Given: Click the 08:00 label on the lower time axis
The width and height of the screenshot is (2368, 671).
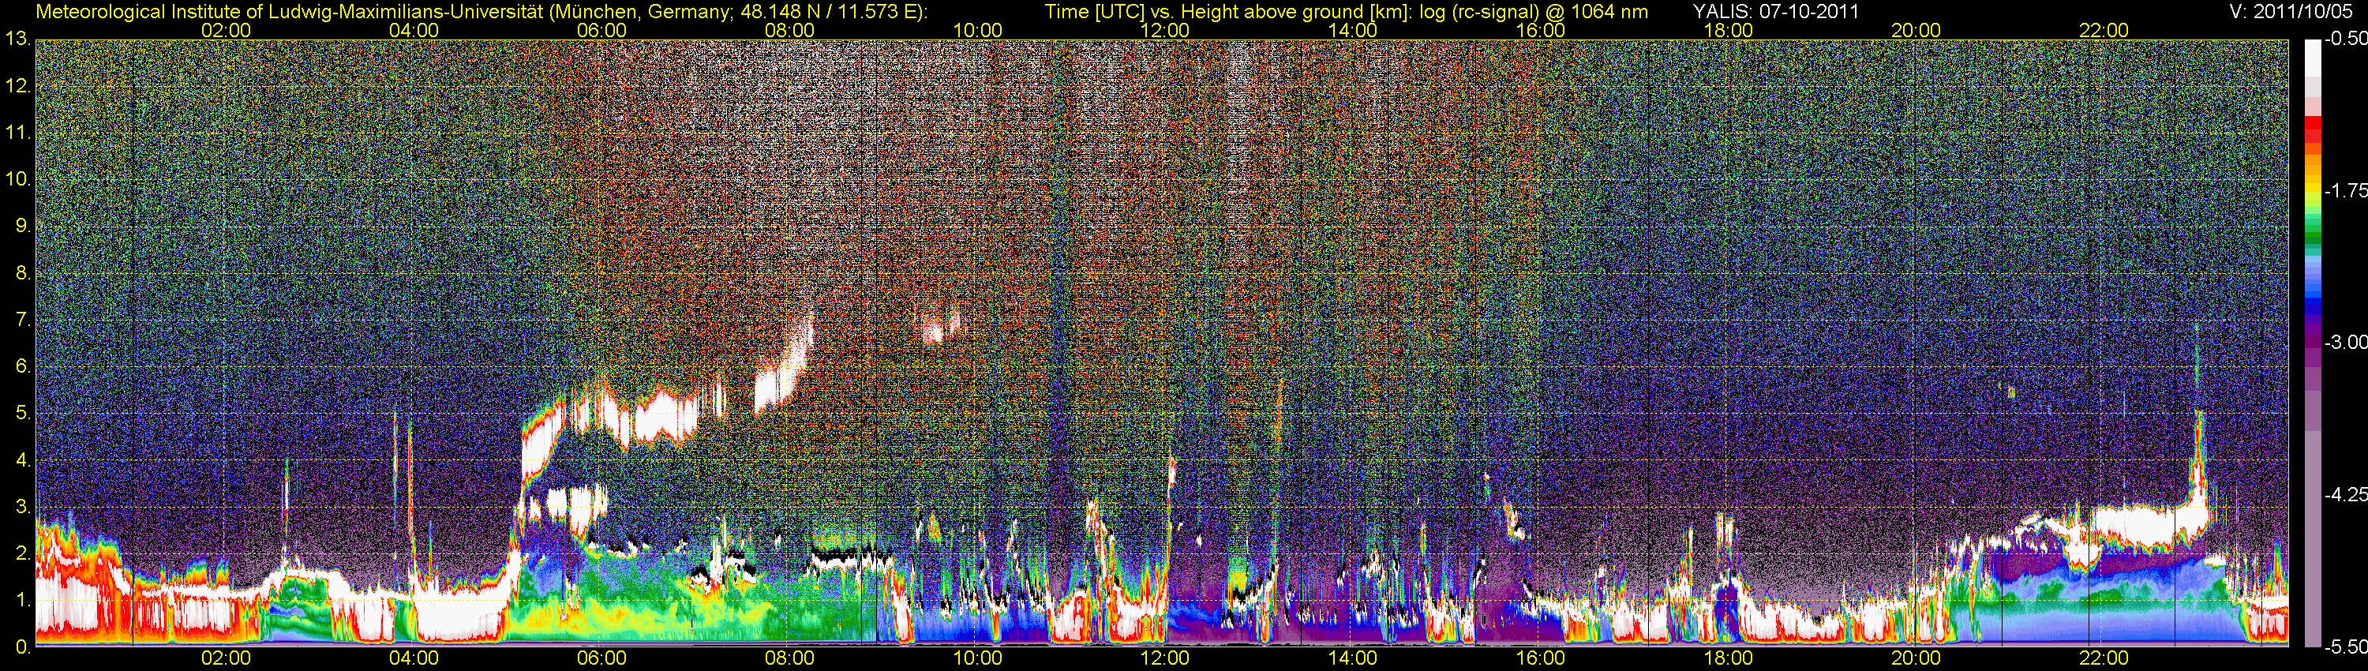Looking at the screenshot, I should coord(789,658).
